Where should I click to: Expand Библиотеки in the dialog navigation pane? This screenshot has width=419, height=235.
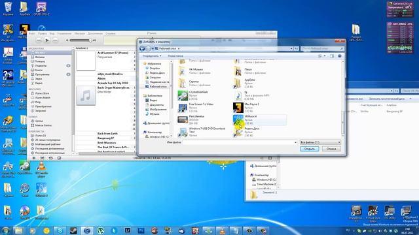point(155,96)
